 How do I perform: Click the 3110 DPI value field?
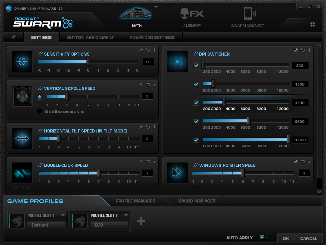click(300, 103)
